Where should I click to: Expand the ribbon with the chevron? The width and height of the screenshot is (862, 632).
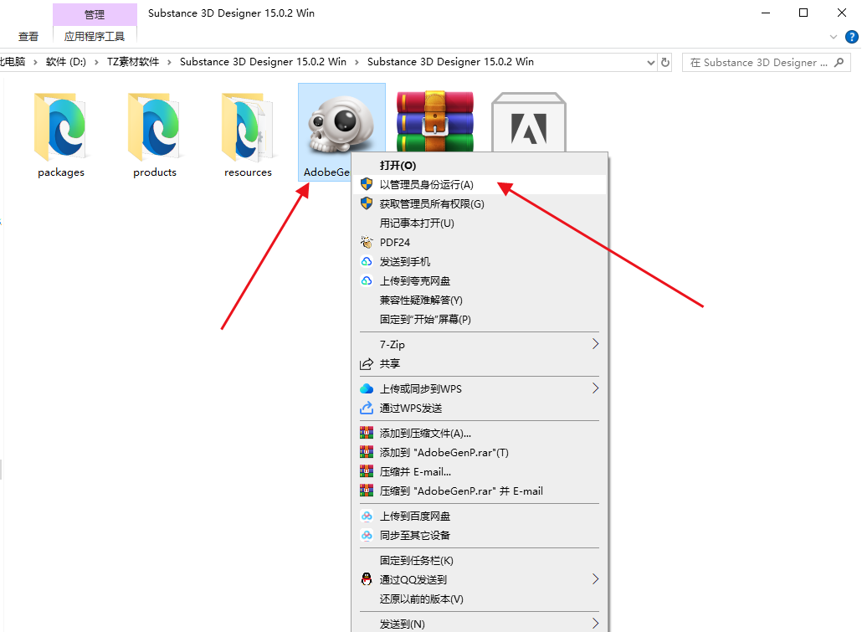(x=834, y=37)
